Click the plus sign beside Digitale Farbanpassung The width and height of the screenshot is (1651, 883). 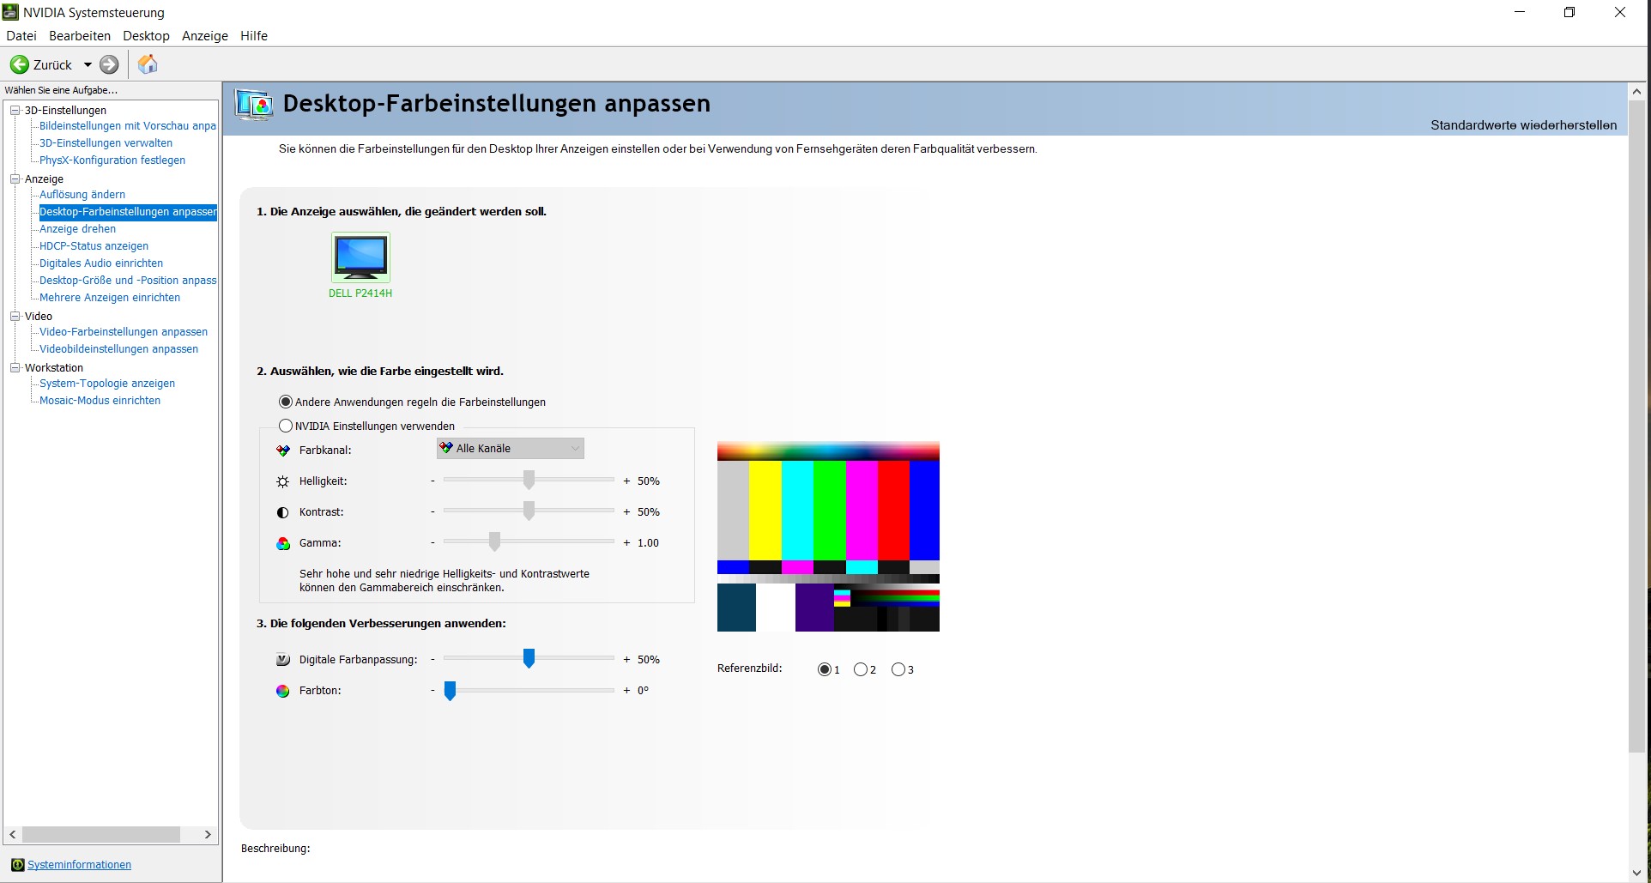click(x=626, y=660)
